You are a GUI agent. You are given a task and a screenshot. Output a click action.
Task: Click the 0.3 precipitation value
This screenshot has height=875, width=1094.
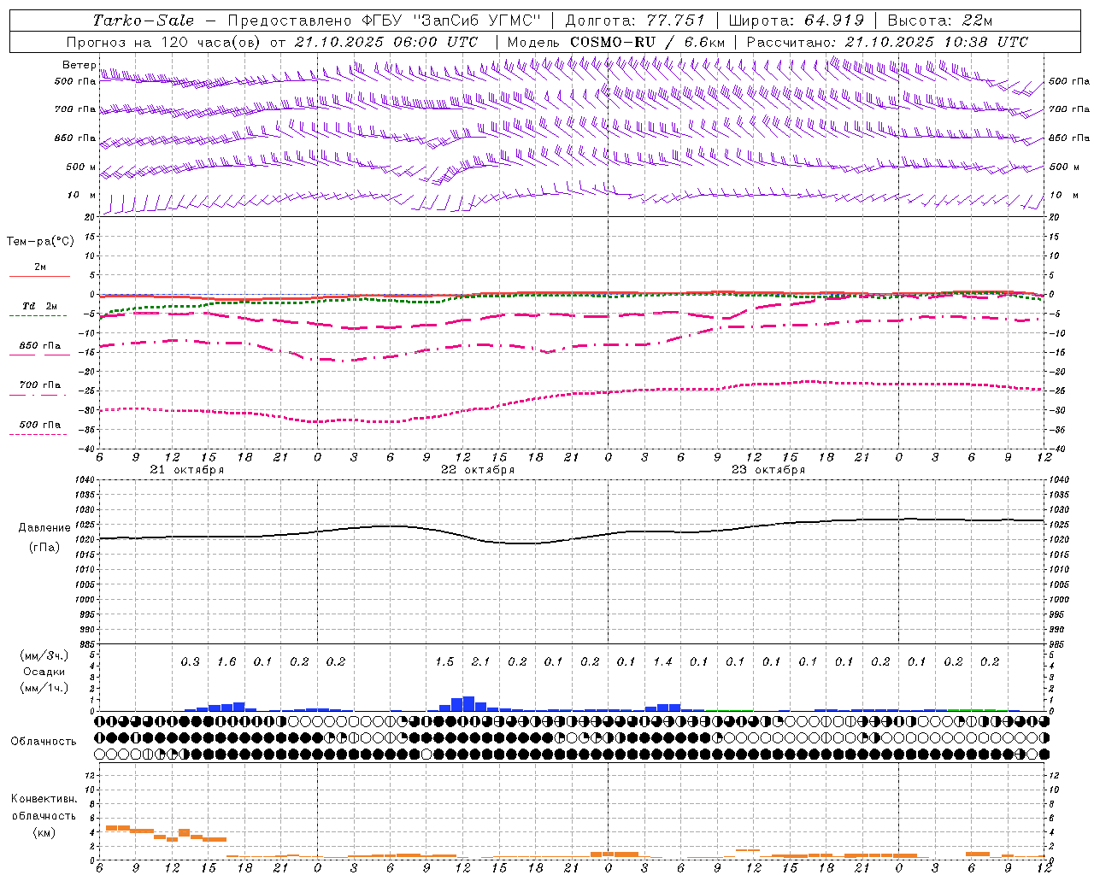190,662
